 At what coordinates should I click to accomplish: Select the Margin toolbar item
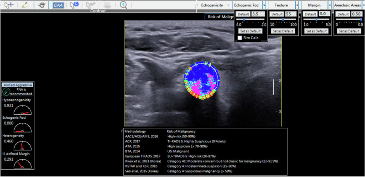[314, 5]
